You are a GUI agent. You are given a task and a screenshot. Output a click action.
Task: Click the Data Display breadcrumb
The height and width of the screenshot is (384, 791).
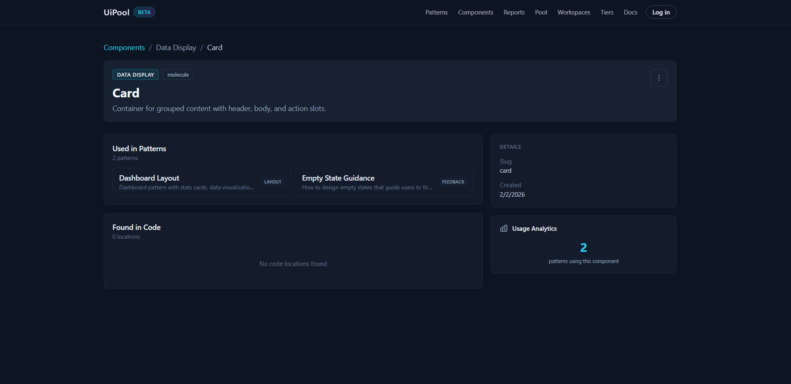[176, 48]
